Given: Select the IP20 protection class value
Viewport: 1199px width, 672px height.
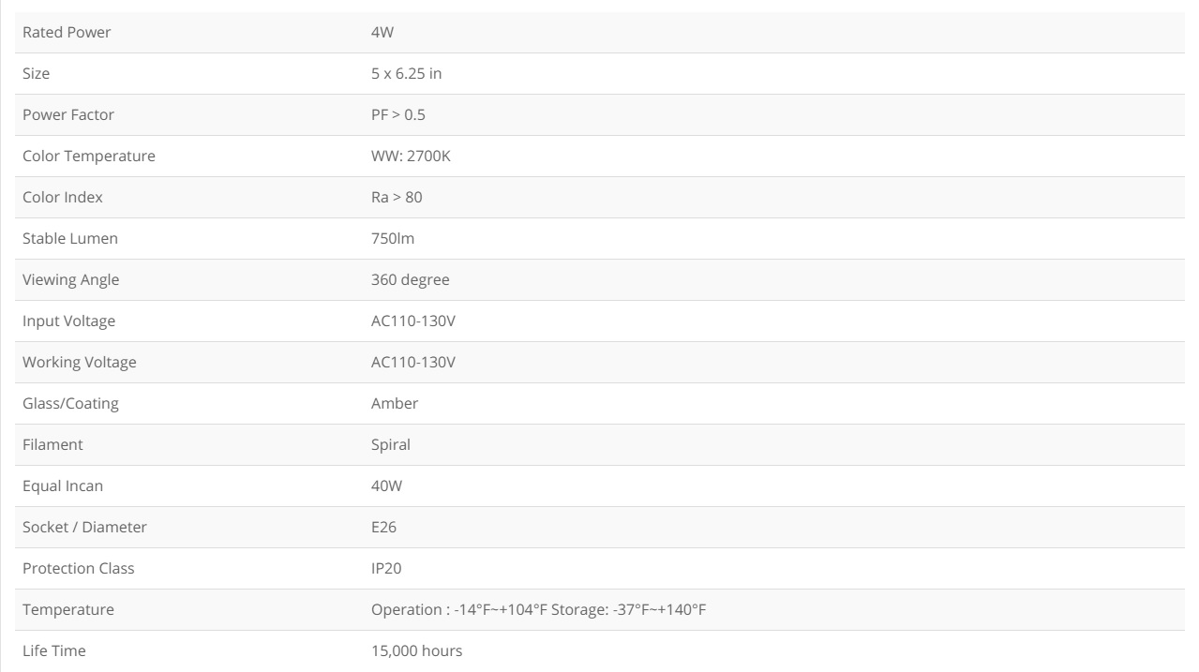Looking at the screenshot, I should (386, 569).
